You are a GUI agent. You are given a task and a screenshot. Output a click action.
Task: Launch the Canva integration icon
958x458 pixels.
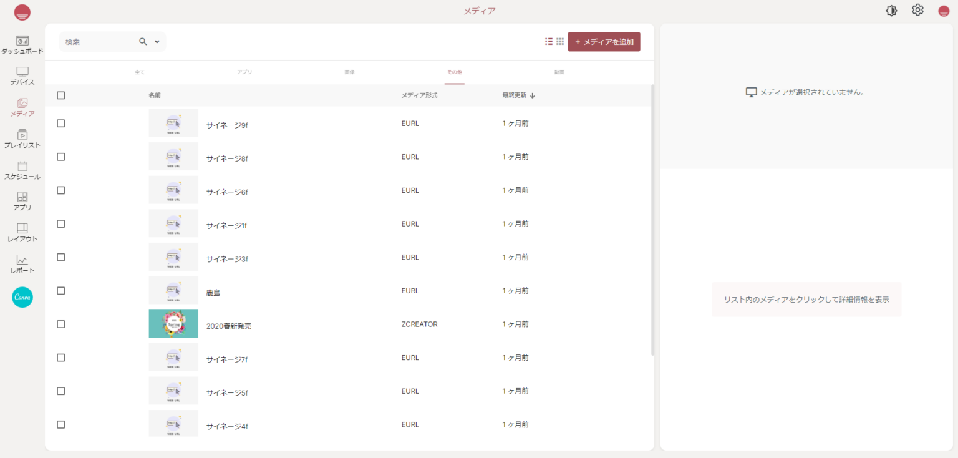click(x=22, y=297)
